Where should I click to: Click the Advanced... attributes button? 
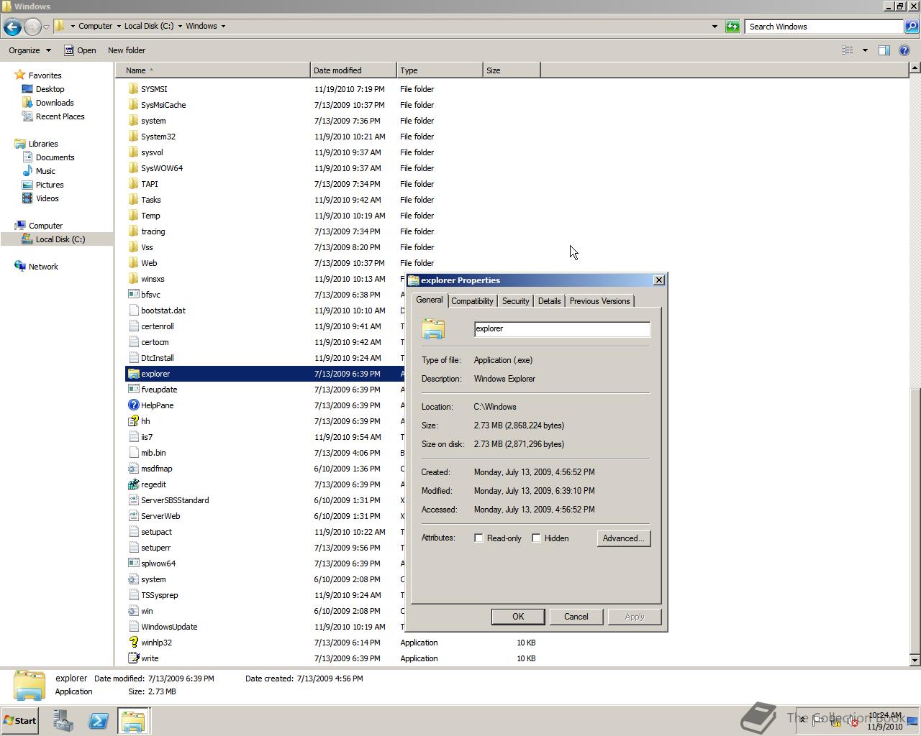click(624, 538)
